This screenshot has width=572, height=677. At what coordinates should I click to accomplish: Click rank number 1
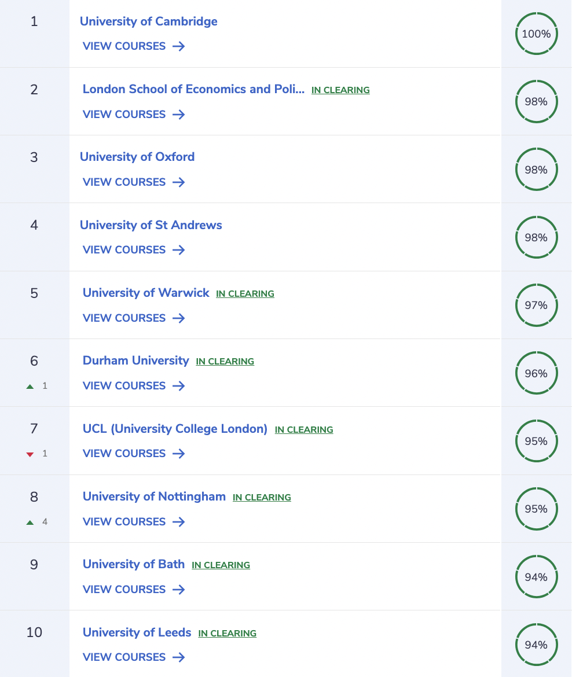pos(34,21)
